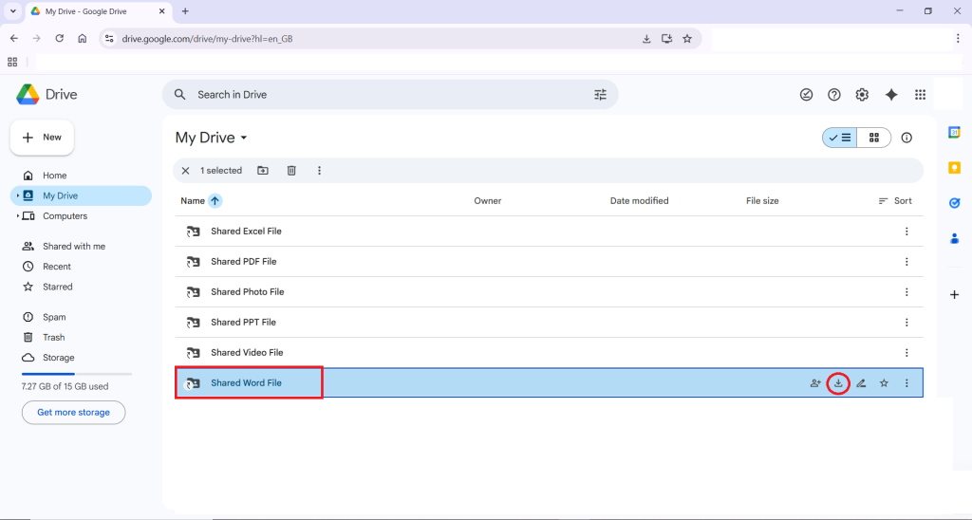Click the New button
Screen dimensions: 972x520
(42, 138)
